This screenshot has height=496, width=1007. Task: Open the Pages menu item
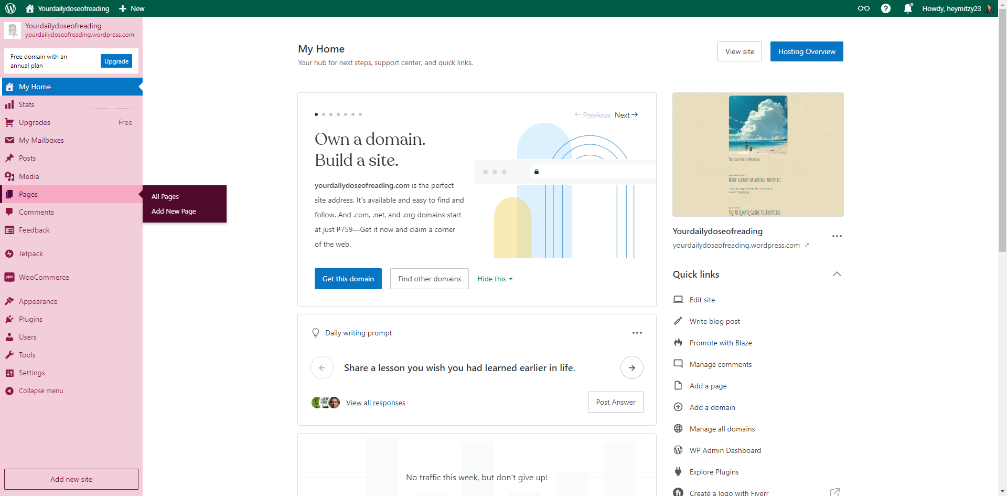click(71, 194)
